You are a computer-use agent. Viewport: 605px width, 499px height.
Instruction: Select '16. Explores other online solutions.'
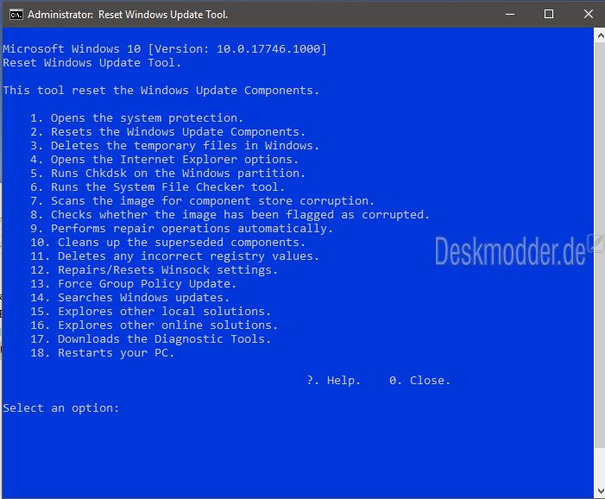click(x=154, y=325)
